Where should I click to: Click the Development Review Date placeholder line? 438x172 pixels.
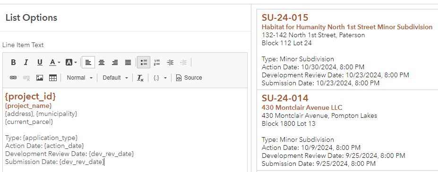point(69,154)
